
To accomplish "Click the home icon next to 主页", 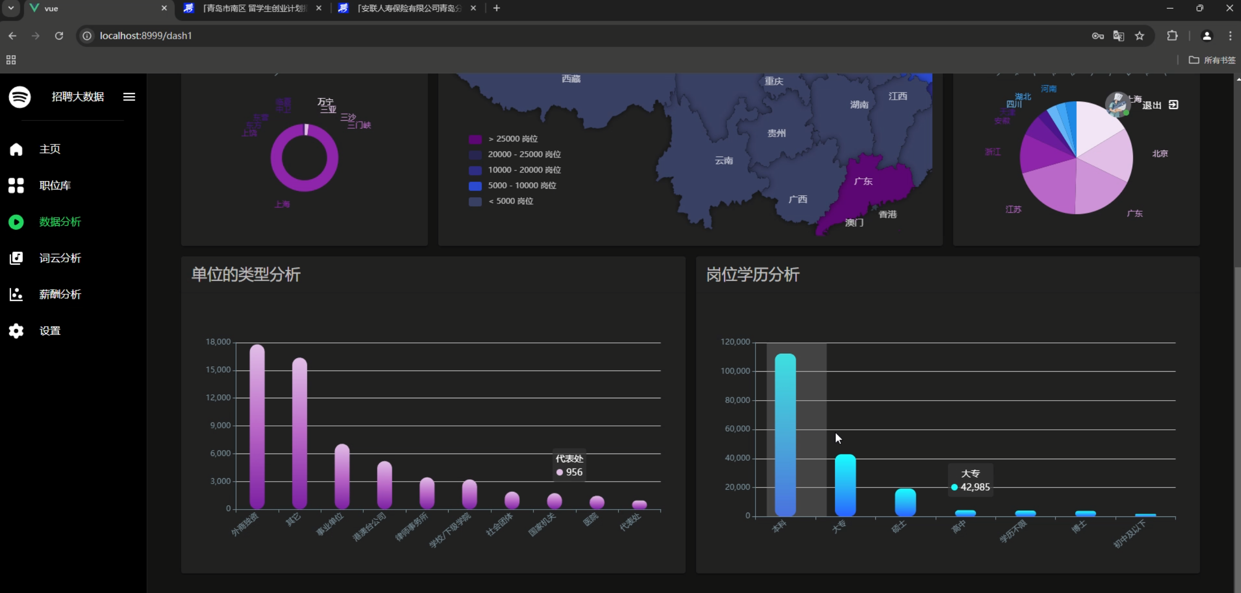I will pos(16,149).
